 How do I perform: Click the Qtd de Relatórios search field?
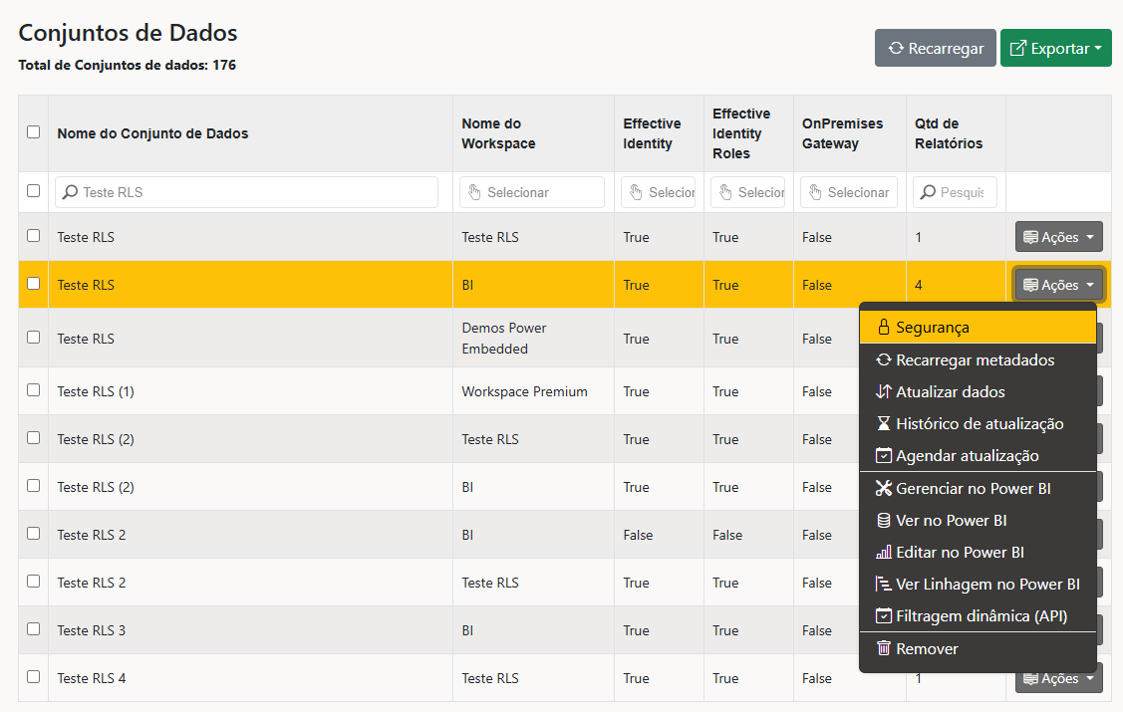955,192
